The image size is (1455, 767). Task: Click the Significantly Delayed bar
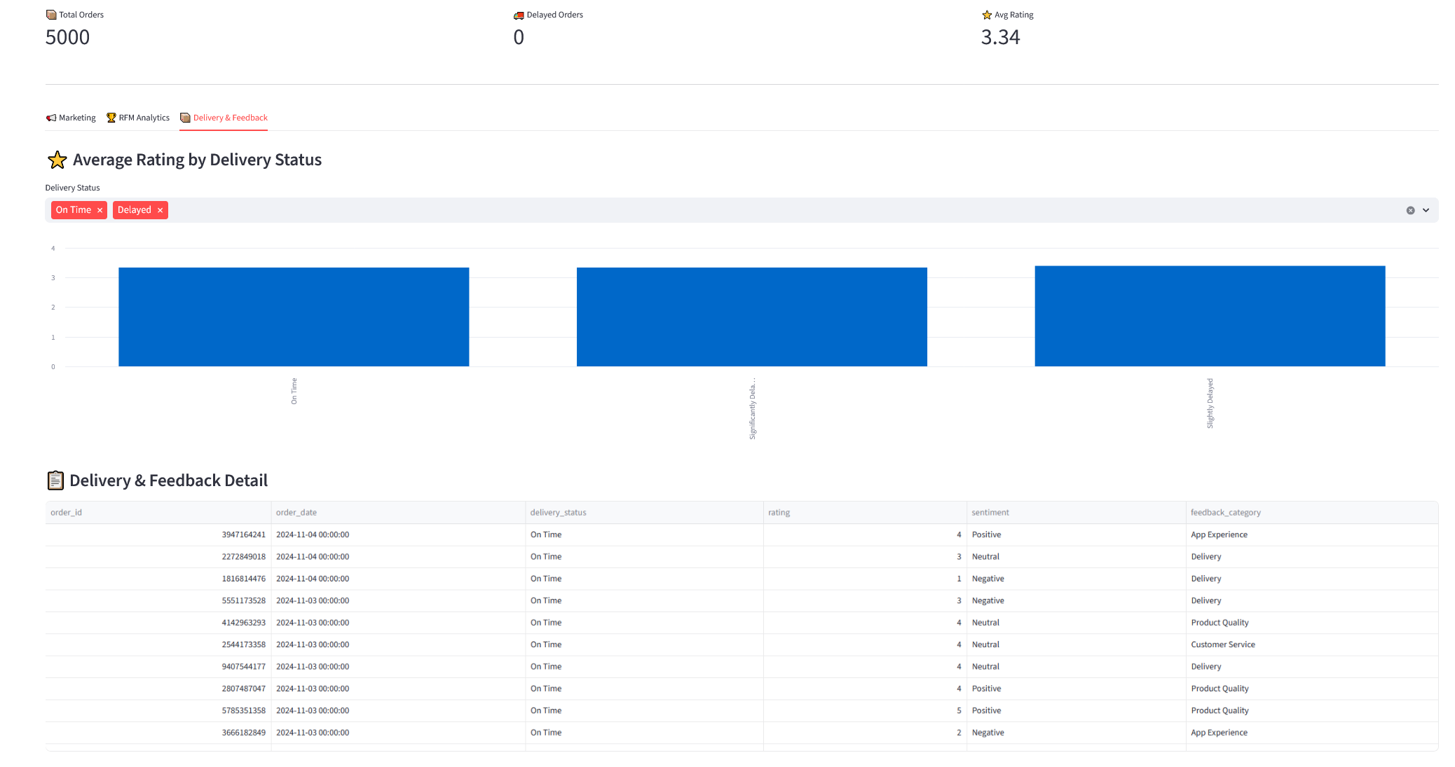[751, 317]
